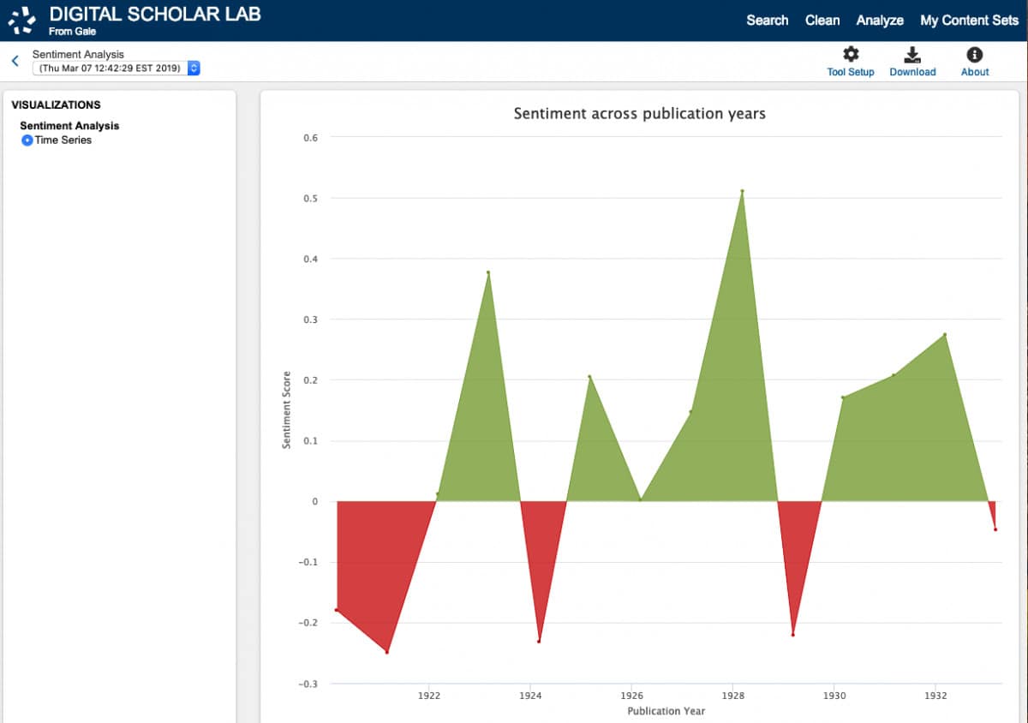Go to My Content Sets

coord(969,20)
